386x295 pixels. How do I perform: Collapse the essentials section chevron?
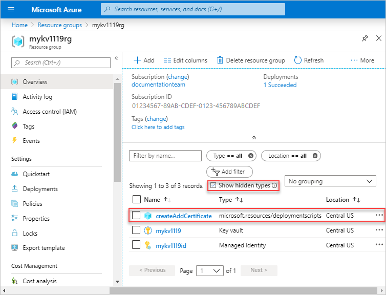[254, 137]
